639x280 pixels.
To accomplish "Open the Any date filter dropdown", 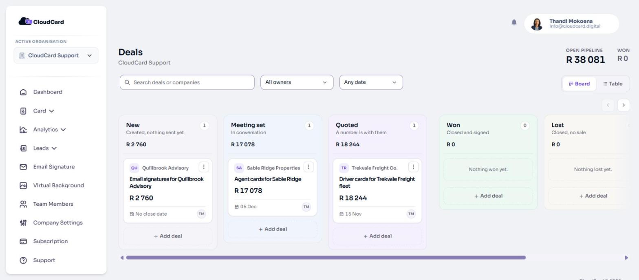I will pyautogui.click(x=371, y=82).
